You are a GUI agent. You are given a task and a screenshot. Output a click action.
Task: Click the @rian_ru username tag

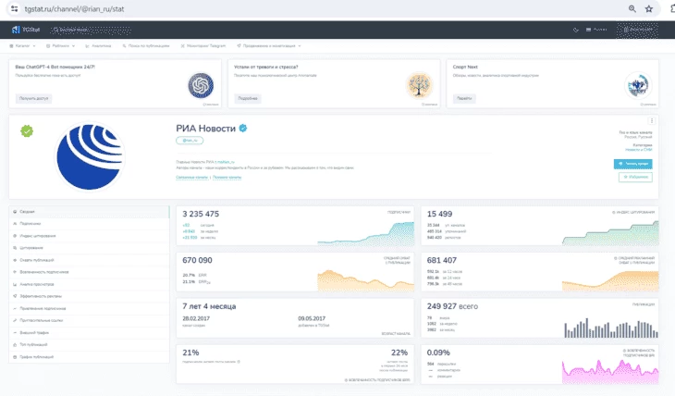[190, 141]
